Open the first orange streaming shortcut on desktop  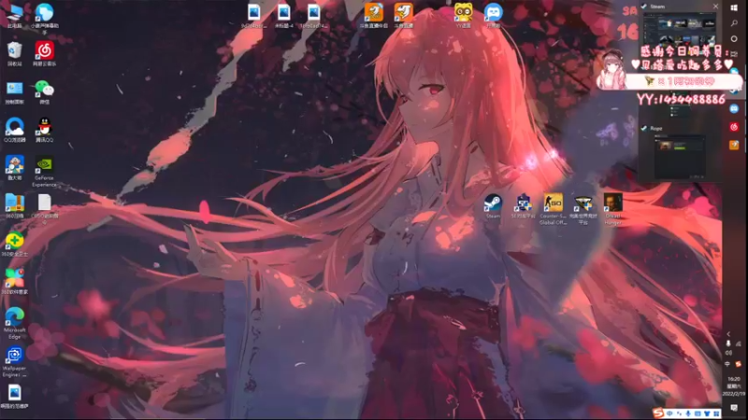point(374,15)
